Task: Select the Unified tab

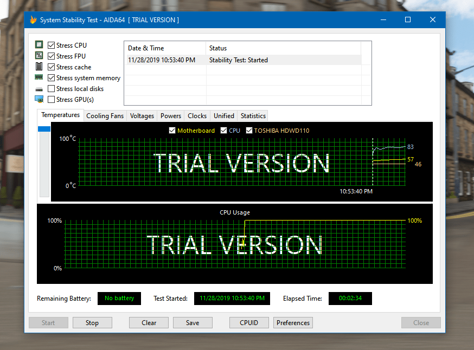Action: (x=223, y=116)
